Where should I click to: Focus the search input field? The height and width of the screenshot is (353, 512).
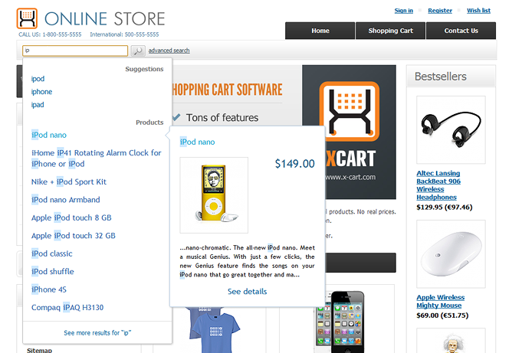(75, 51)
